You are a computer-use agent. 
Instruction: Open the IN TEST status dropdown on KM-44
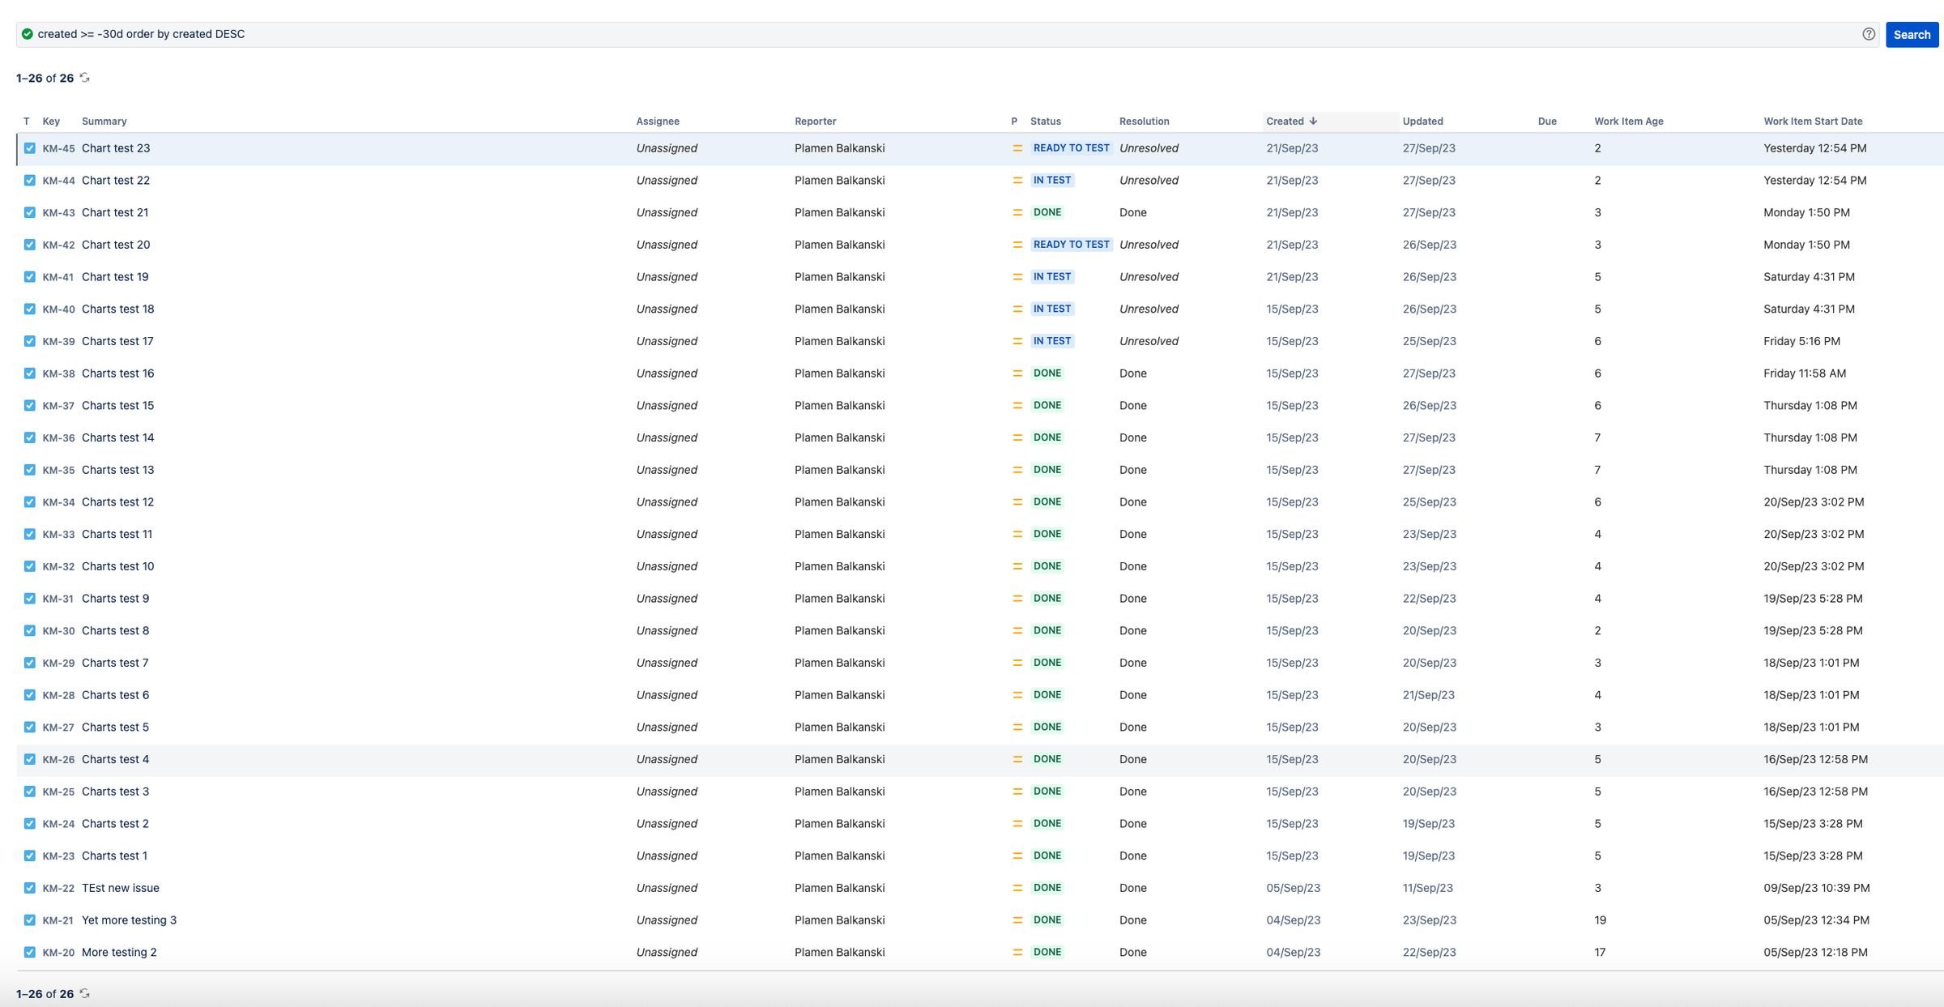coord(1052,180)
